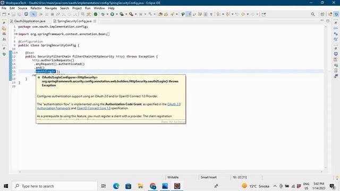This screenshot has height=191, width=340.
Task: Open the Navigate menu
Action: (51, 8)
